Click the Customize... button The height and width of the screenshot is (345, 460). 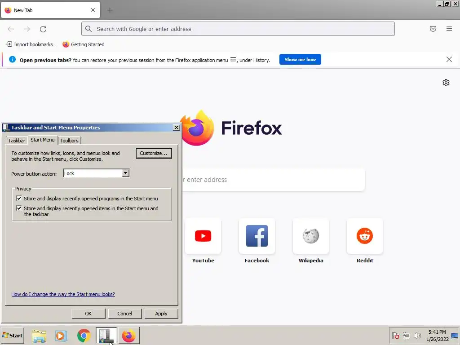[x=154, y=153]
